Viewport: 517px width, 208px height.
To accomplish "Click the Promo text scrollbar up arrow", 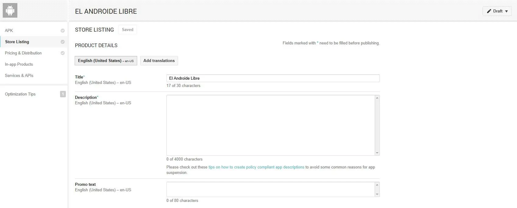I will [x=377, y=185].
